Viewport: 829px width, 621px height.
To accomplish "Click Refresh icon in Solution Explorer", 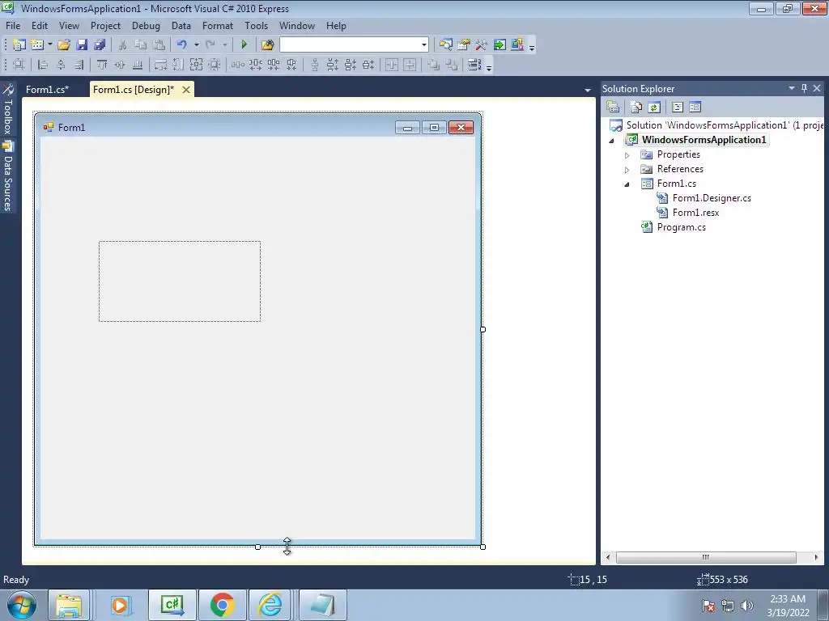I will coord(654,108).
